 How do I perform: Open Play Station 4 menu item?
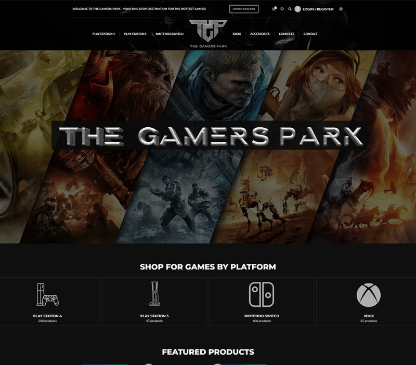103,34
